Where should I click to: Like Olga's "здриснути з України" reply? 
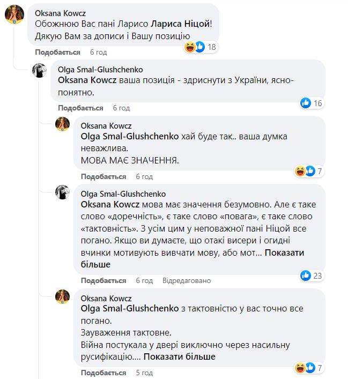(x=80, y=108)
